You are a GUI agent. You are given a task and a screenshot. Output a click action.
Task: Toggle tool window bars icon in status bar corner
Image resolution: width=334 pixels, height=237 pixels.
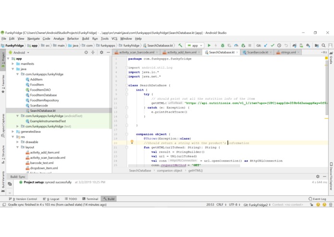(4, 205)
